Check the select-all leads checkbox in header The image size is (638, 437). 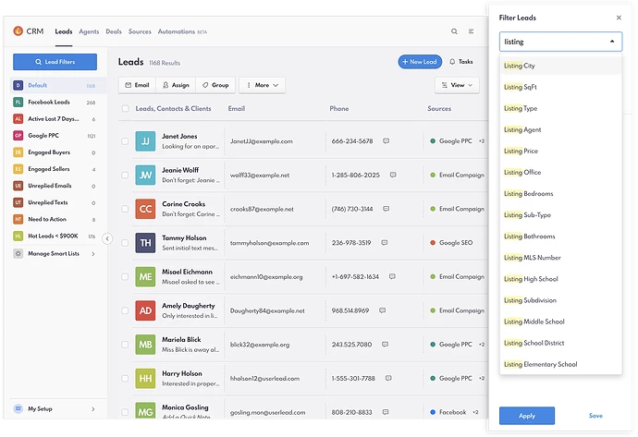point(125,109)
